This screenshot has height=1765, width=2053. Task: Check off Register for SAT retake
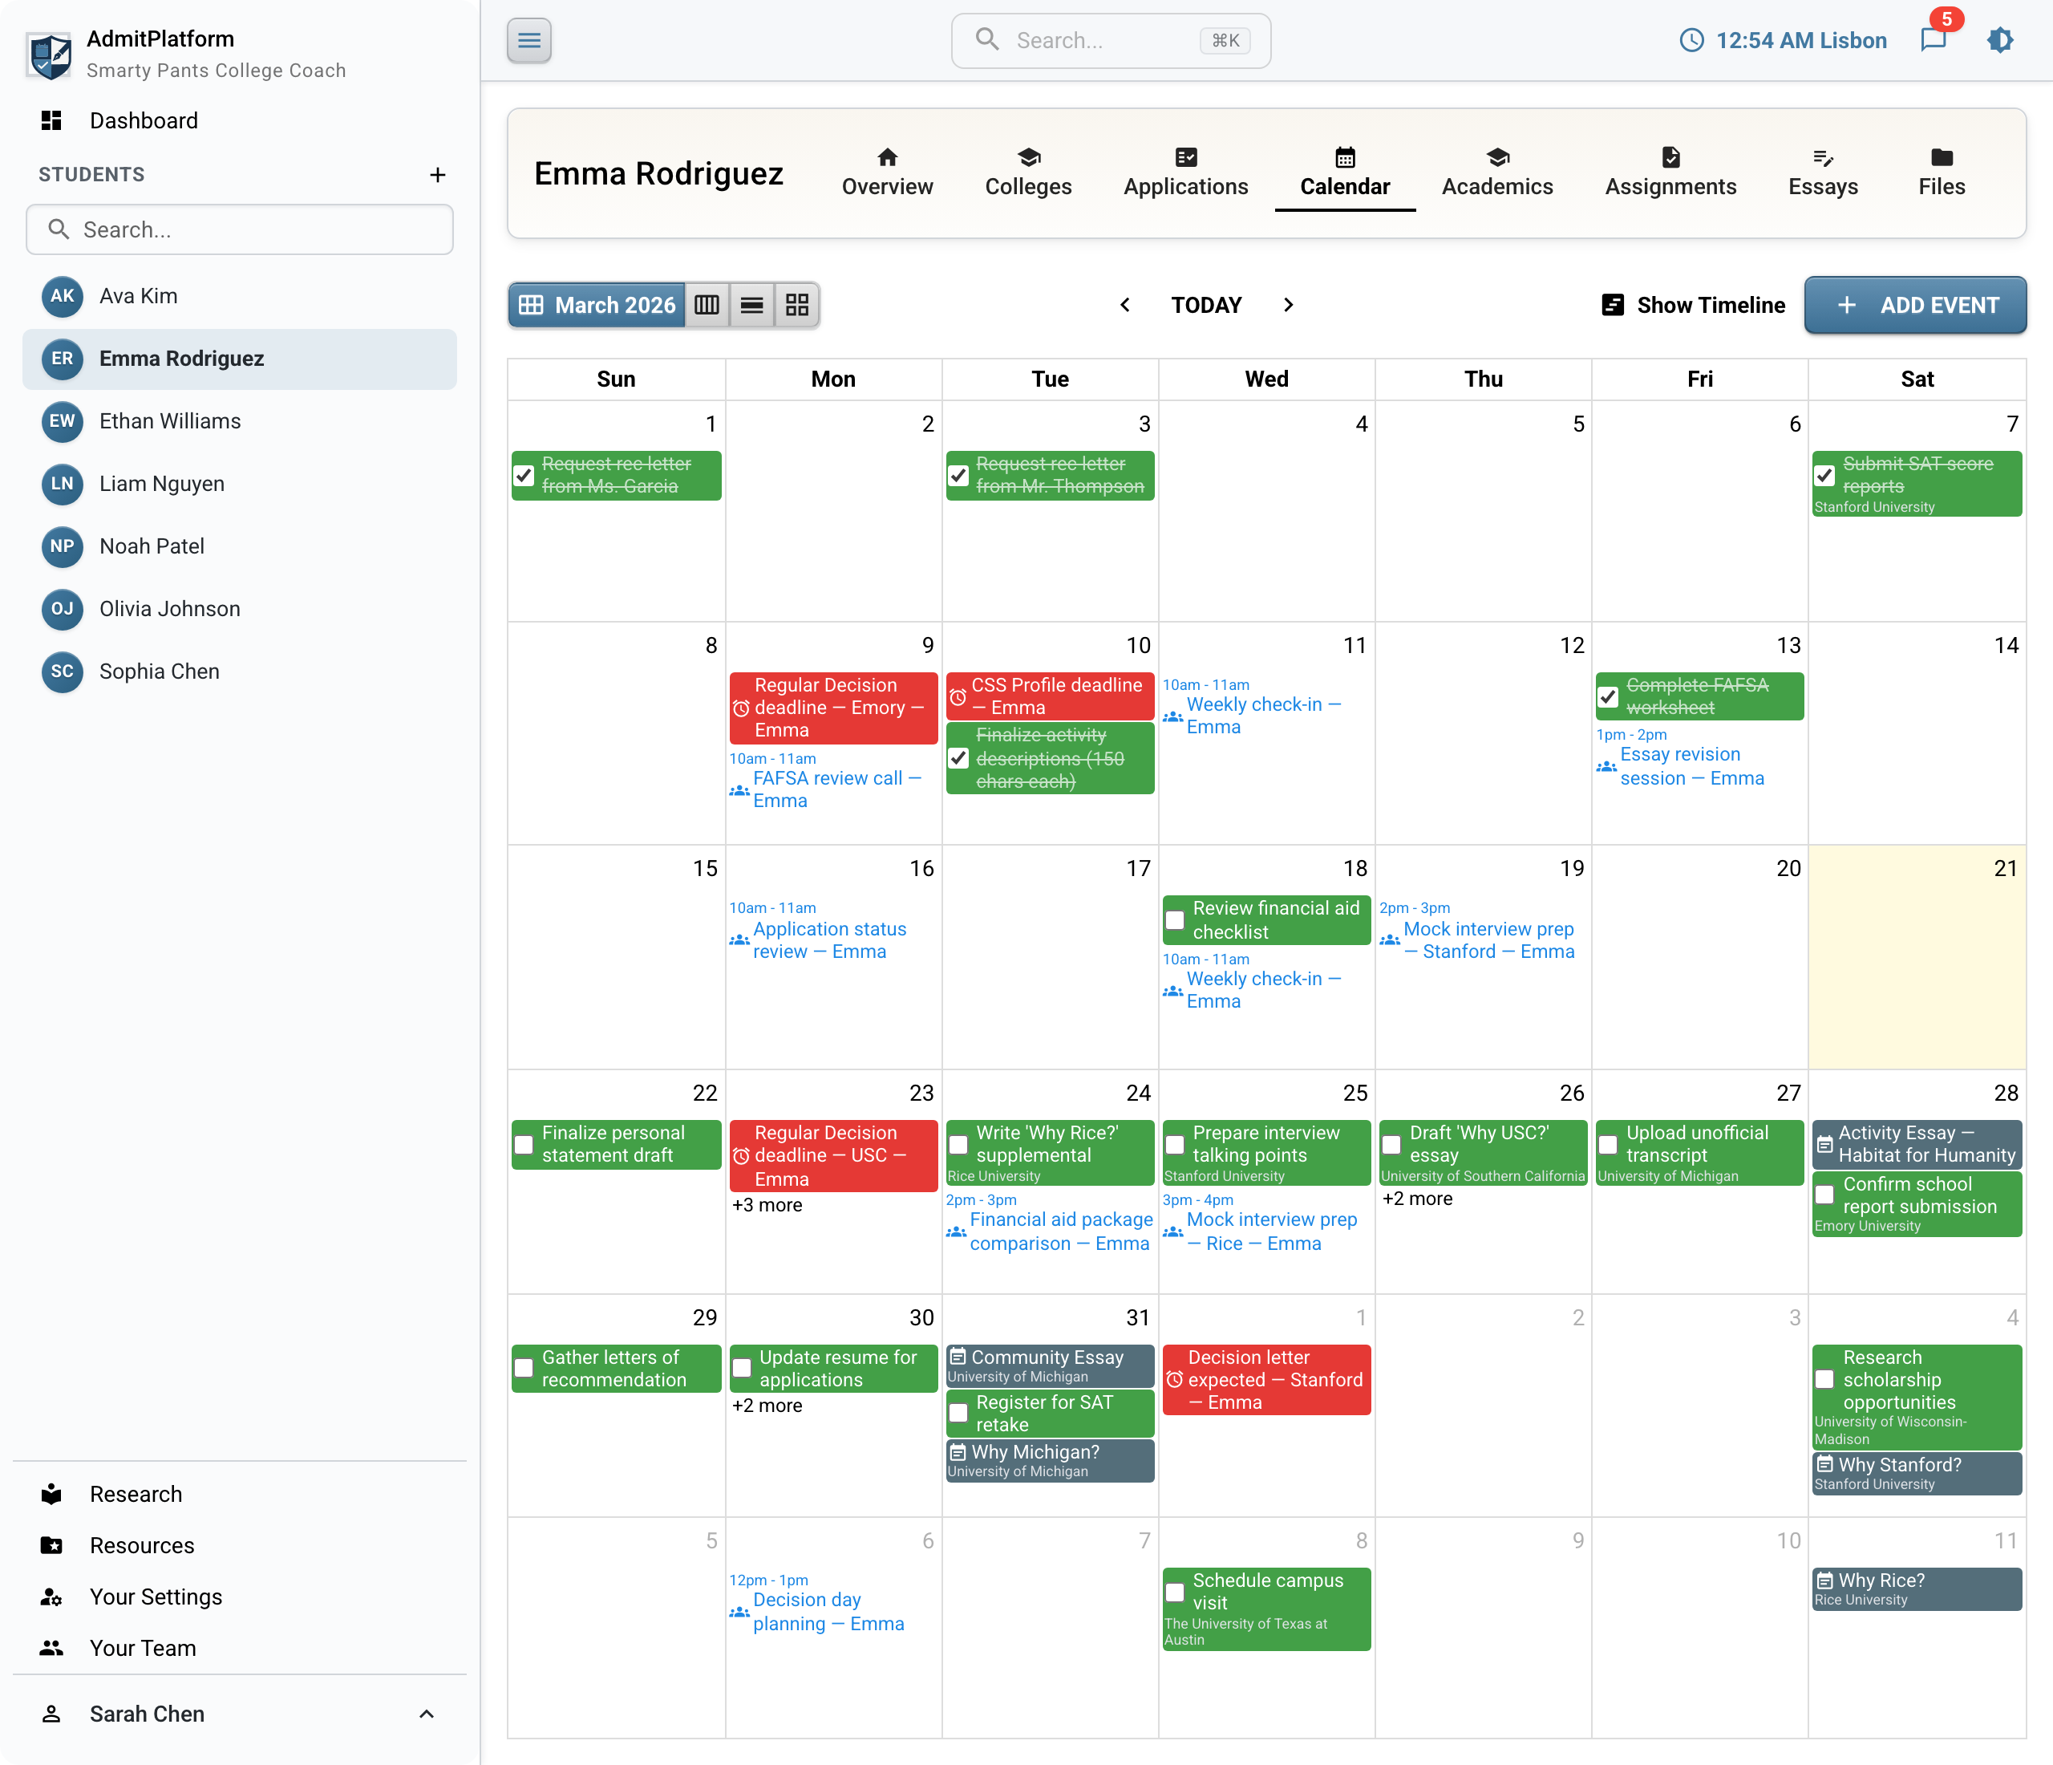958,1412
